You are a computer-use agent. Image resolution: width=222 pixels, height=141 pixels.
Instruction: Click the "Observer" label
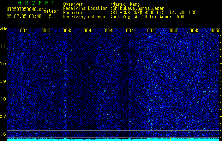tap(73, 4)
